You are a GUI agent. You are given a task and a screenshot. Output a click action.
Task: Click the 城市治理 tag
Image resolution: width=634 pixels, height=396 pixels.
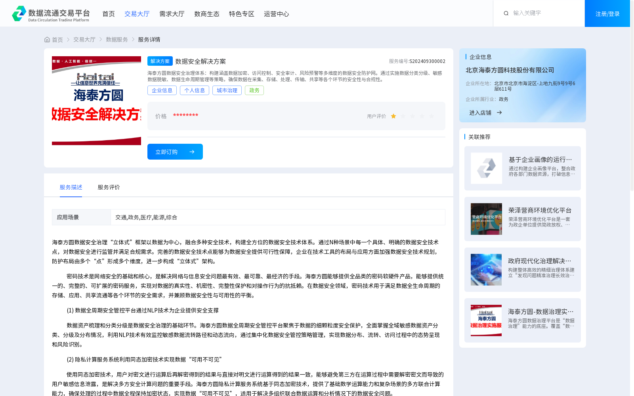(x=227, y=90)
